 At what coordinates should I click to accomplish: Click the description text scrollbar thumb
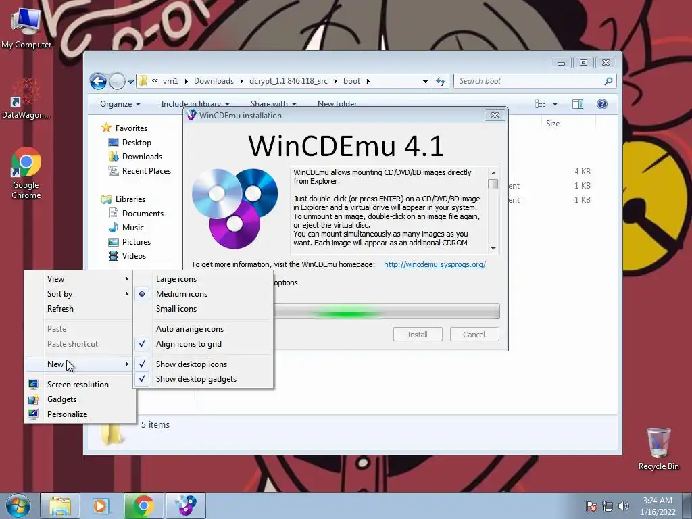[493, 184]
